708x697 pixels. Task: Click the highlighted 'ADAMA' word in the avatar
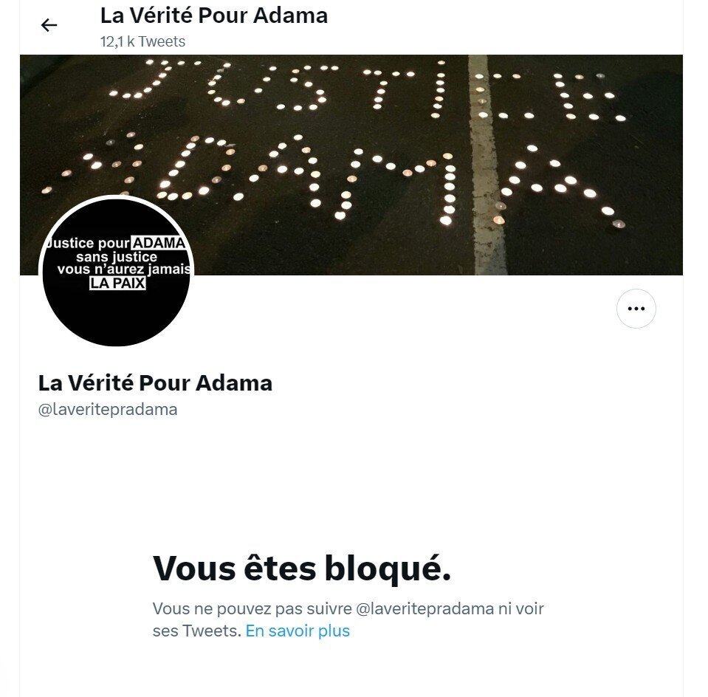(159, 243)
